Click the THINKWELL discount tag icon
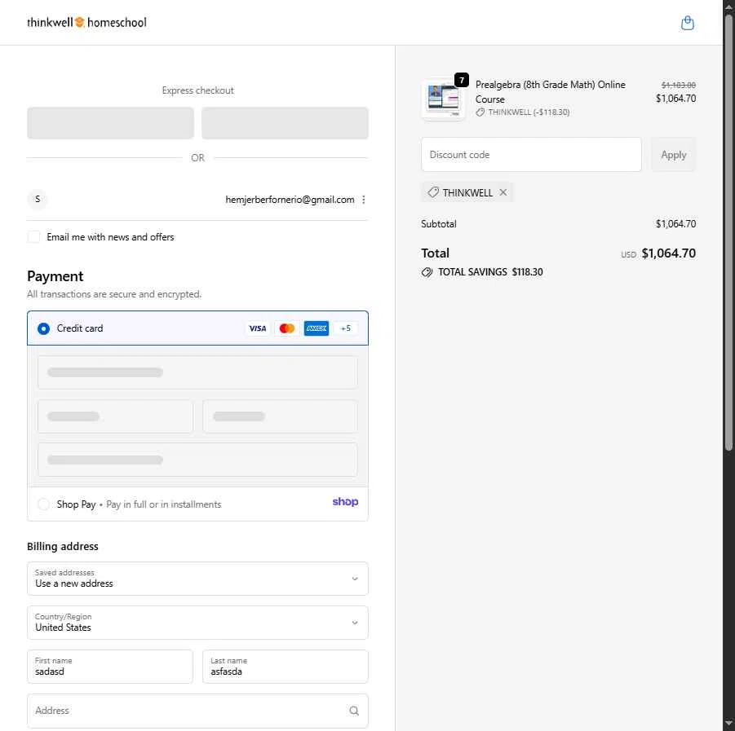This screenshot has width=735, height=731. point(433,192)
